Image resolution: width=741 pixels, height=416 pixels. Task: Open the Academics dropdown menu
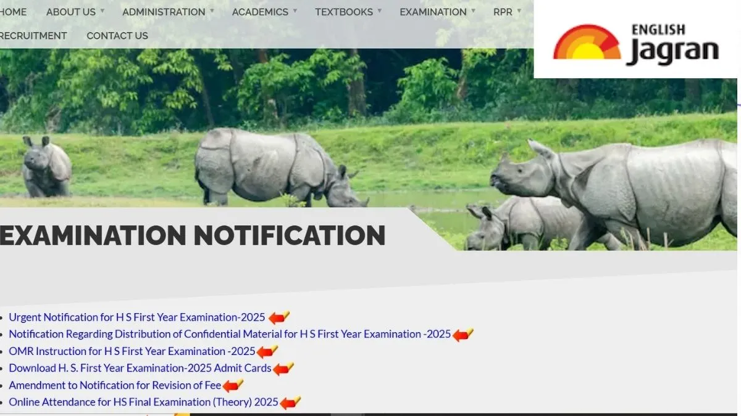click(264, 12)
